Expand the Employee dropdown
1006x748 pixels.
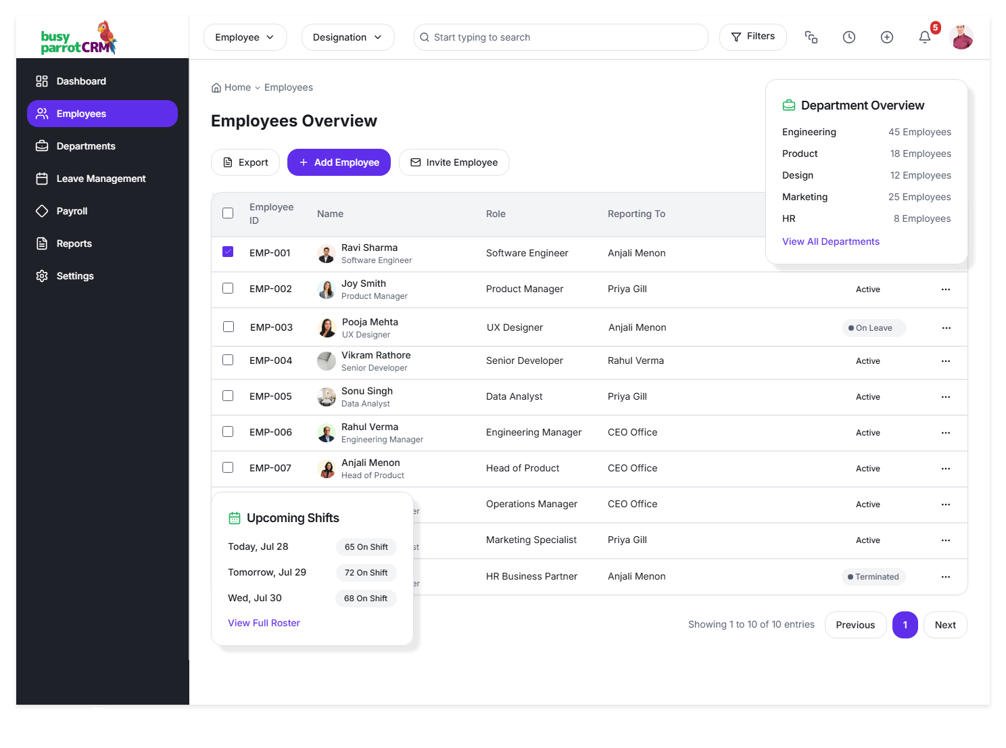[245, 37]
